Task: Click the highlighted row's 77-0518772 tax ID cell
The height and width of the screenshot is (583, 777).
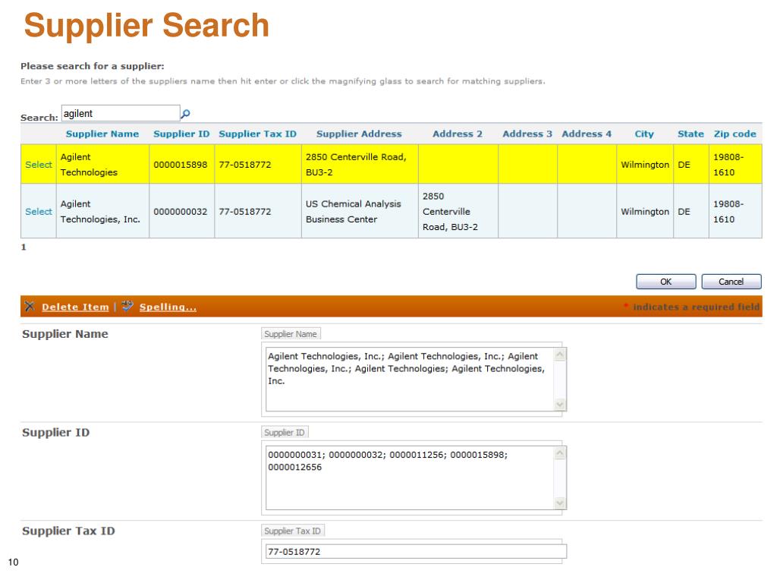Action: pyautogui.click(x=258, y=165)
